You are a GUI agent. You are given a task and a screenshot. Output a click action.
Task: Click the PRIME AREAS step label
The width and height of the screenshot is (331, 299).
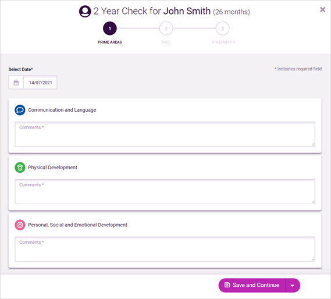[110, 42]
